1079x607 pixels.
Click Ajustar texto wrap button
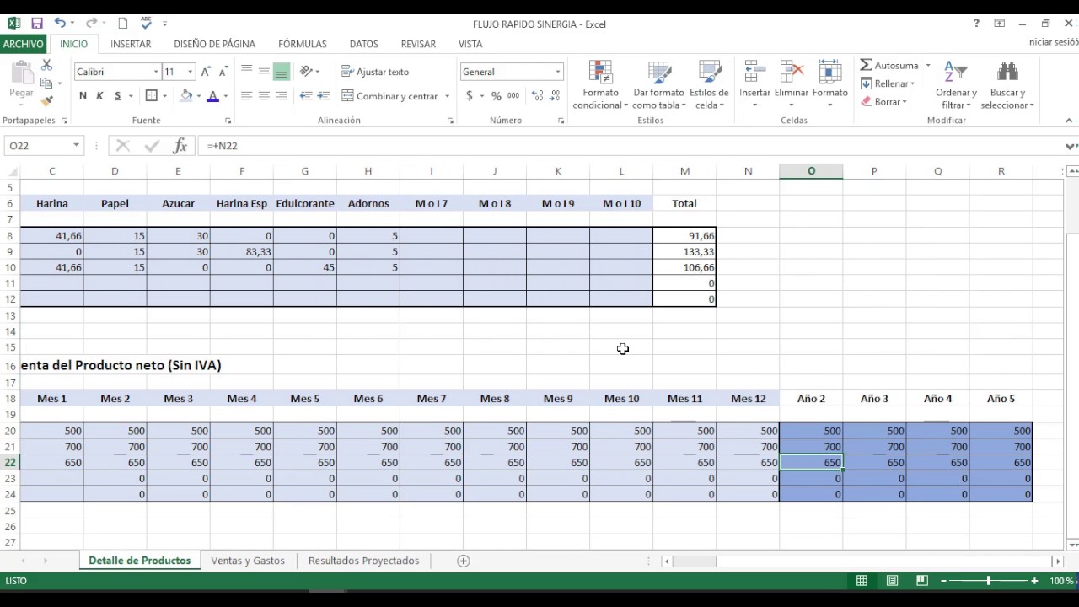click(x=375, y=72)
